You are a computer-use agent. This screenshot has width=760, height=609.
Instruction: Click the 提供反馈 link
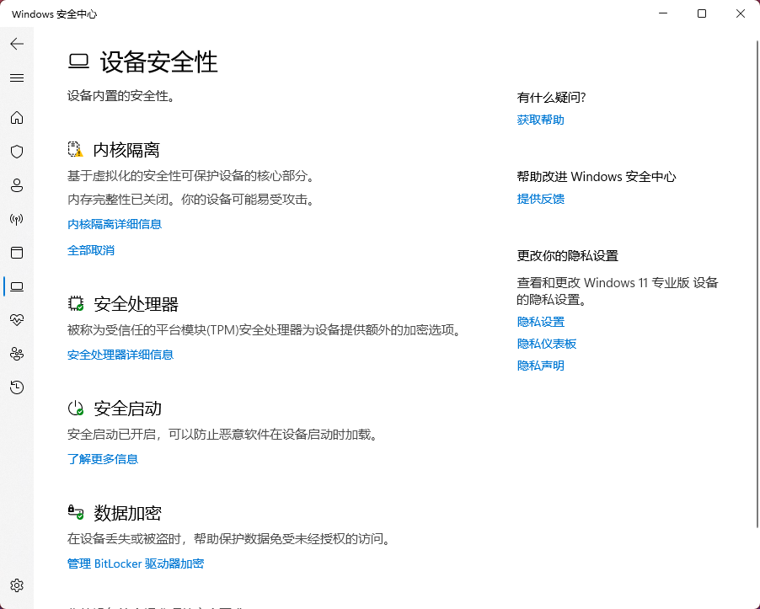point(540,199)
